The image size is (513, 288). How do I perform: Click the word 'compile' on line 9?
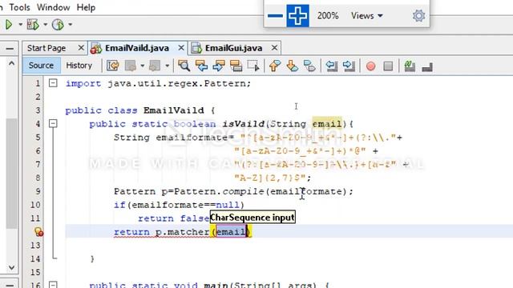[243, 191]
